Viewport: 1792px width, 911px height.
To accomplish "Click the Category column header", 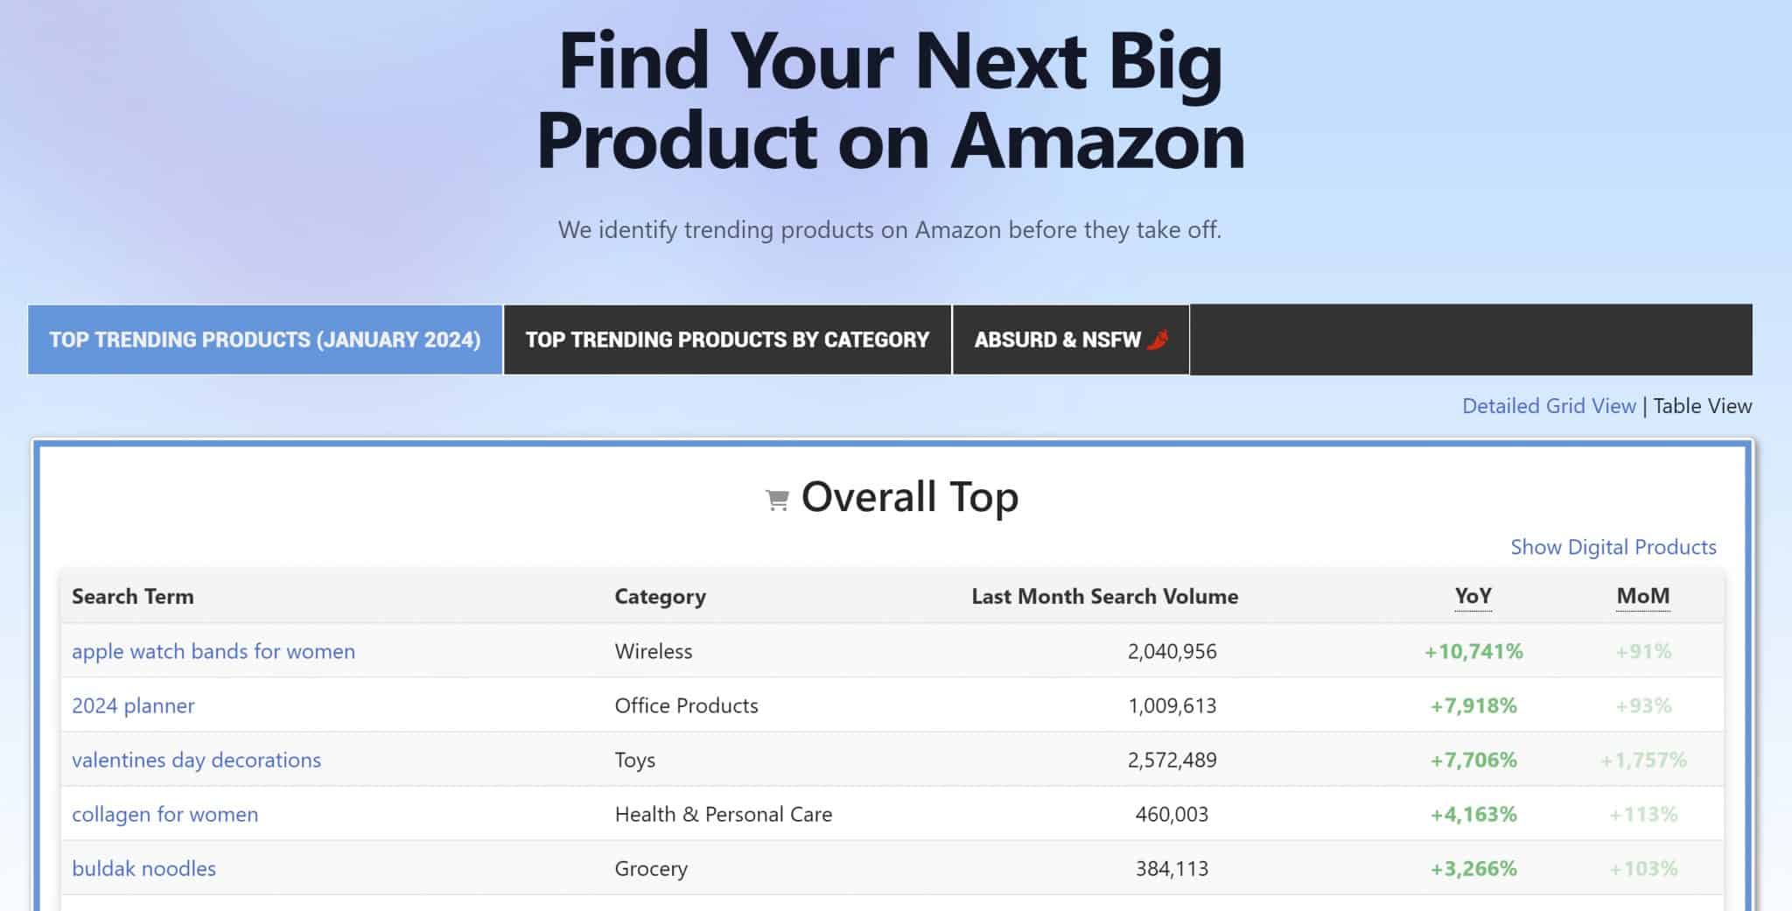I will click(660, 597).
